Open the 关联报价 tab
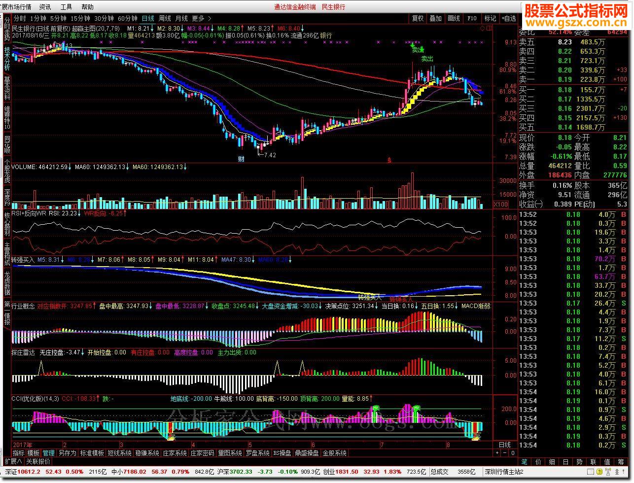Image resolution: width=634 pixels, height=483 pixels. point(38,462)
